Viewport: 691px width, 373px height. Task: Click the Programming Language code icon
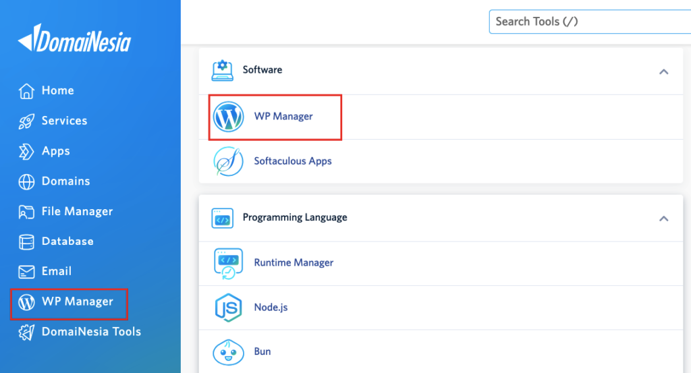coord(223,218)
